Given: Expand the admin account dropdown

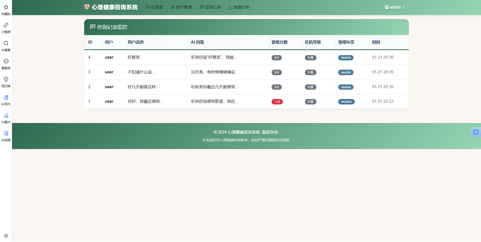Looking at the screenshot, I should tap(395, 7).
